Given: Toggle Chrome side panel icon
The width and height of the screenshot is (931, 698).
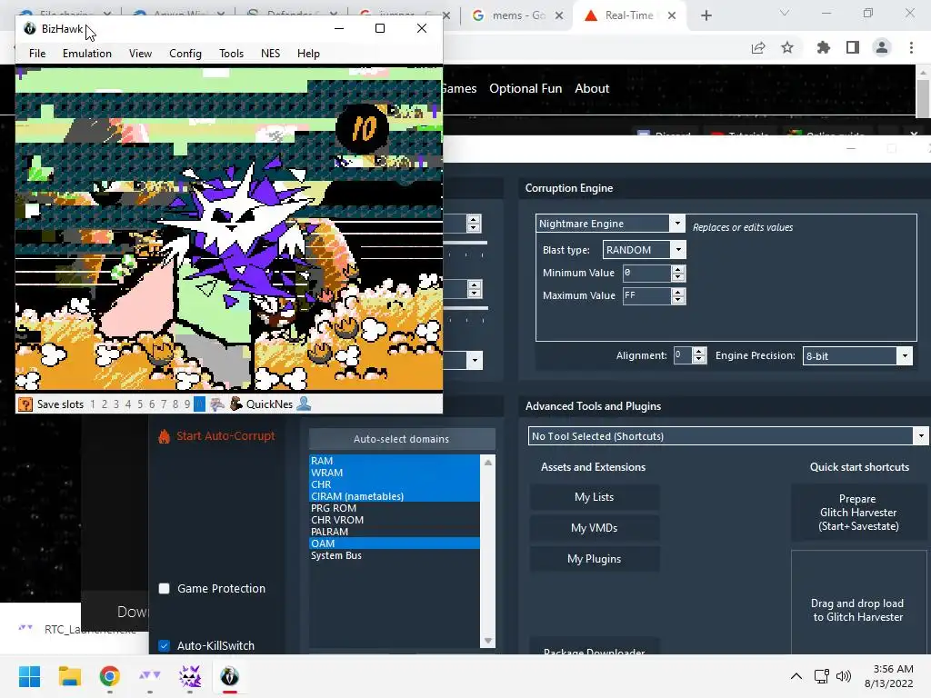Looking at the screenshot, I should tap(853, 48).
